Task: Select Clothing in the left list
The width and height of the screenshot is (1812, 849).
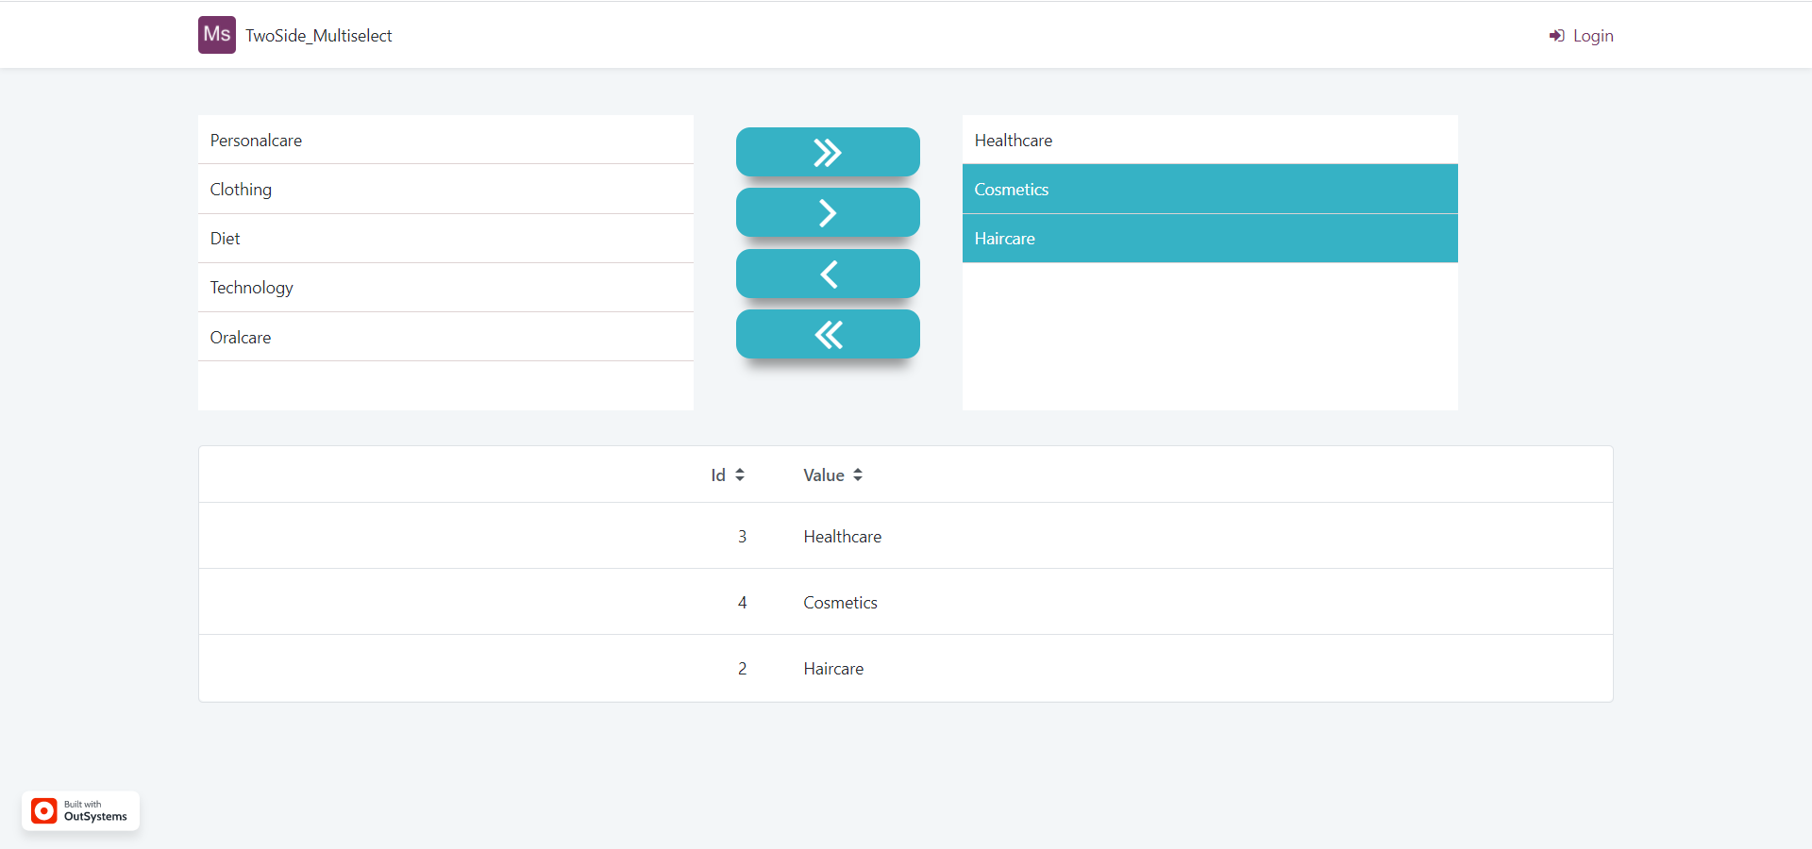Action: point(445,189)
